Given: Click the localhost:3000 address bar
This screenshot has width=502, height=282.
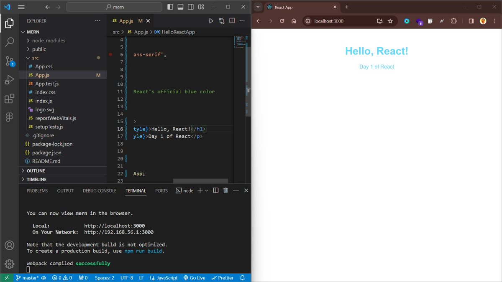Looking at the screenshot, I should 349,21.
